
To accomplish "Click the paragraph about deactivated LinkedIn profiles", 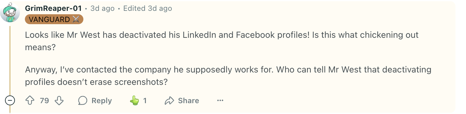I will pyautogui.click(x=222, y=41).
